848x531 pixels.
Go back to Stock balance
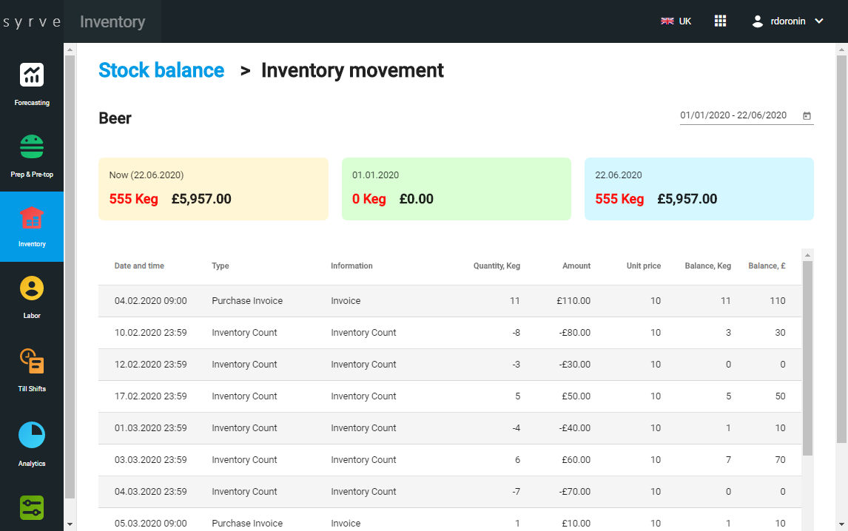click(161, 70)
